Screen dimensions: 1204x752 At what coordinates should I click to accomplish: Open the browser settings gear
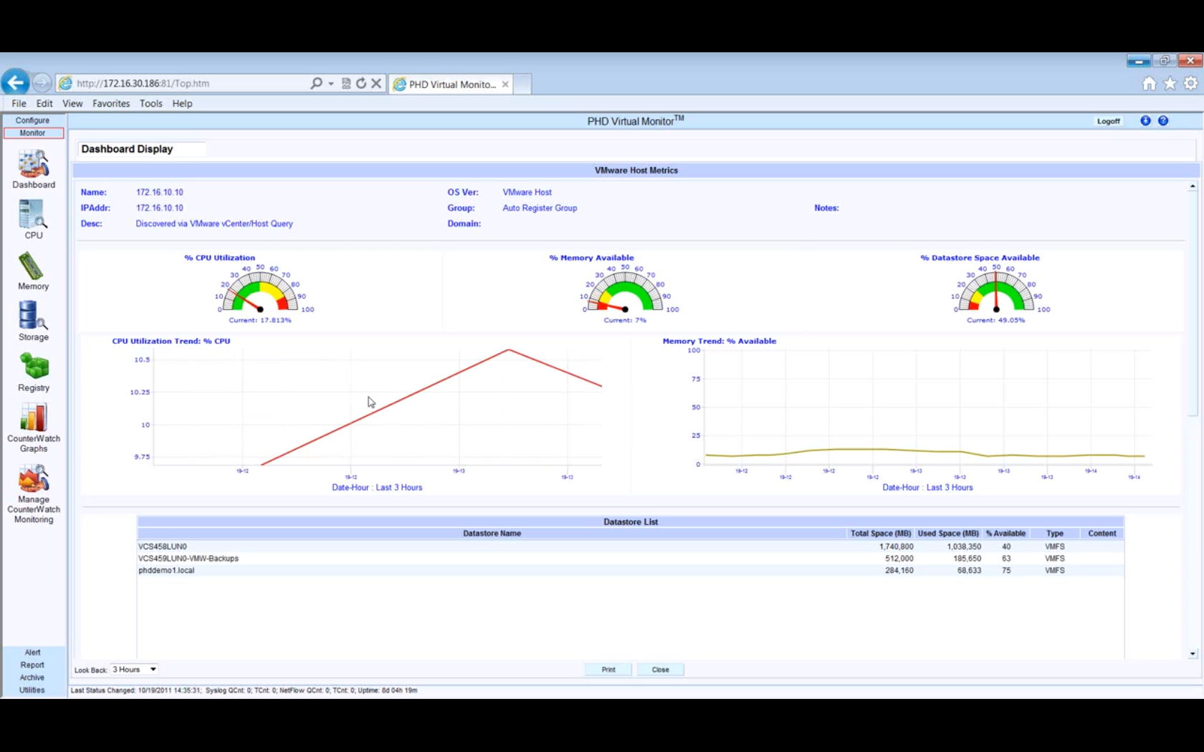coord(1190,84)
